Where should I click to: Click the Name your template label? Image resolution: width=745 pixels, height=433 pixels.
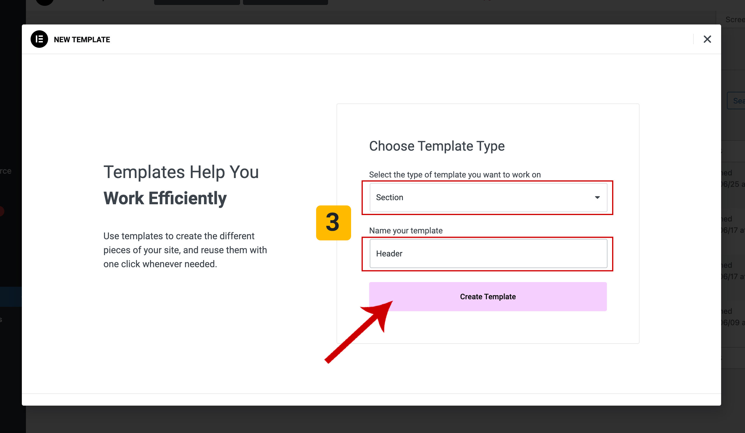click(406, 230)
